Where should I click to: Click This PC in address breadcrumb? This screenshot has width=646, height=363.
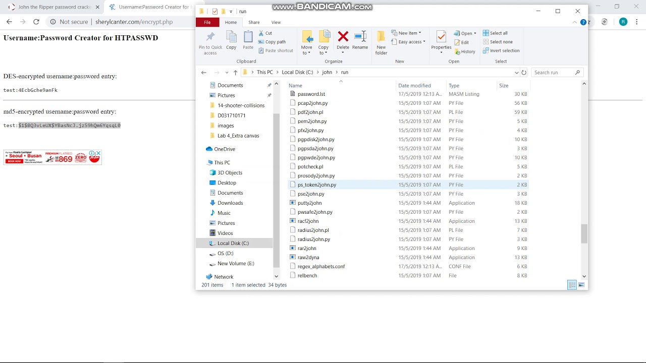tap(264, 72)
